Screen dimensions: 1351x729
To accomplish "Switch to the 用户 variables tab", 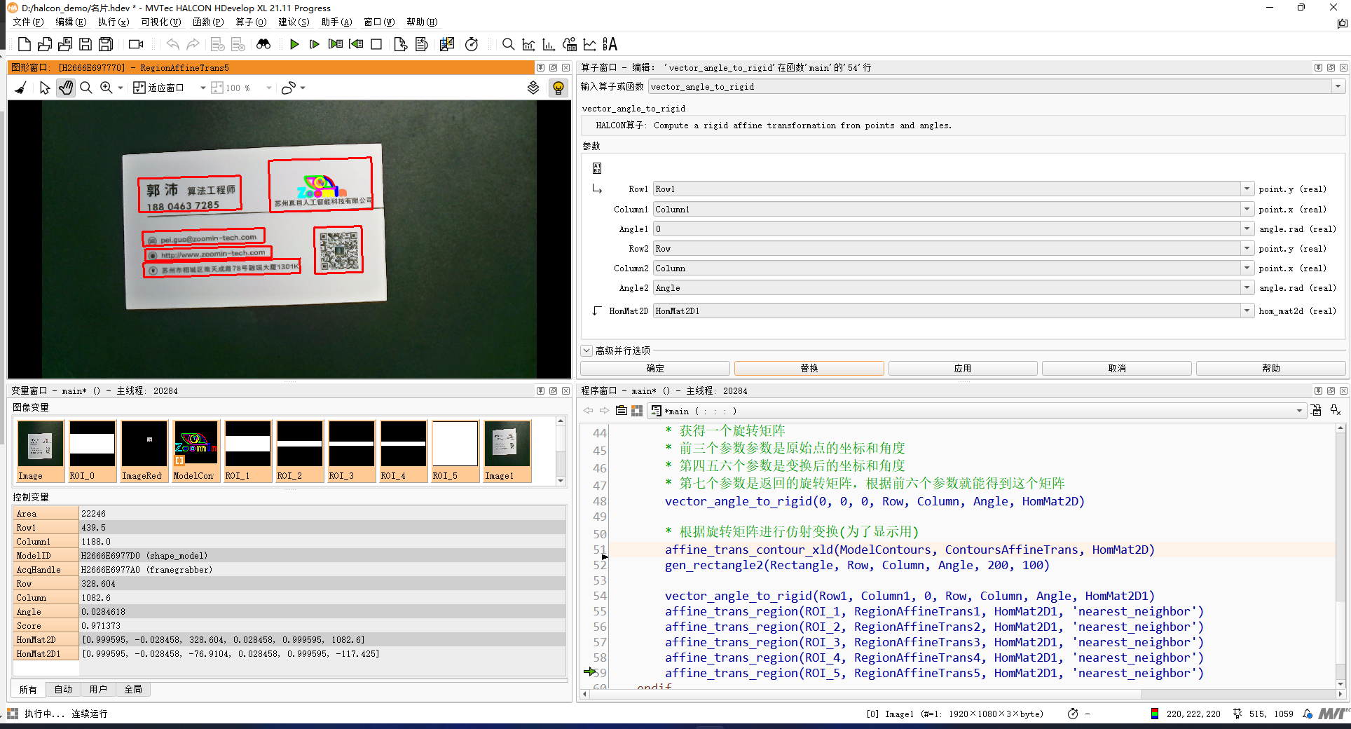I will coord(98,690).
